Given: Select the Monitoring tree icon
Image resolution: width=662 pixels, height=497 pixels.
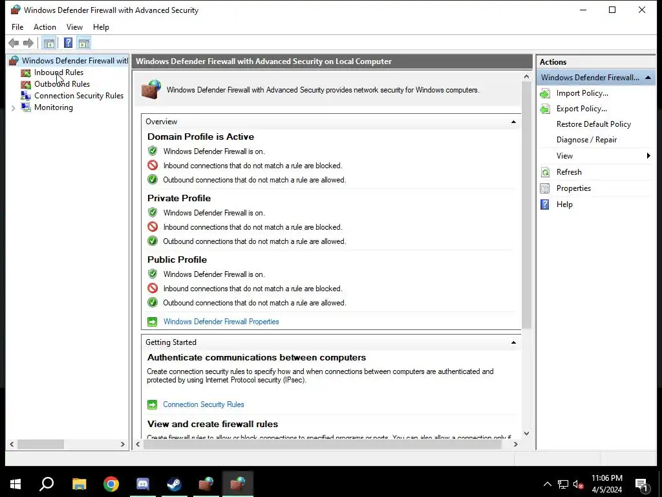Looking at the screenshot, I should coord(26,107).
